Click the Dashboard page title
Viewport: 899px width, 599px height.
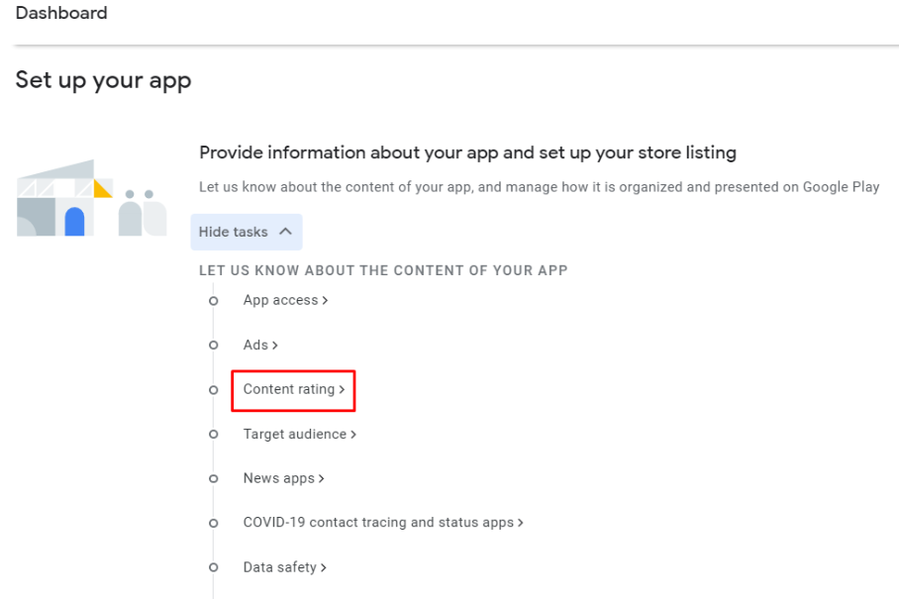[x=61, y=14]
